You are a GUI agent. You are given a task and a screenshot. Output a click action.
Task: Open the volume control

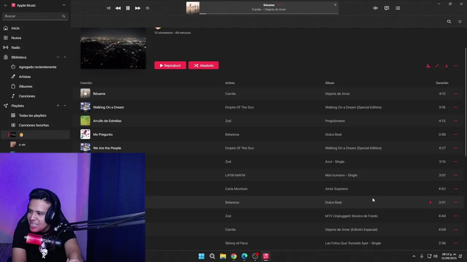click(375, 8)
